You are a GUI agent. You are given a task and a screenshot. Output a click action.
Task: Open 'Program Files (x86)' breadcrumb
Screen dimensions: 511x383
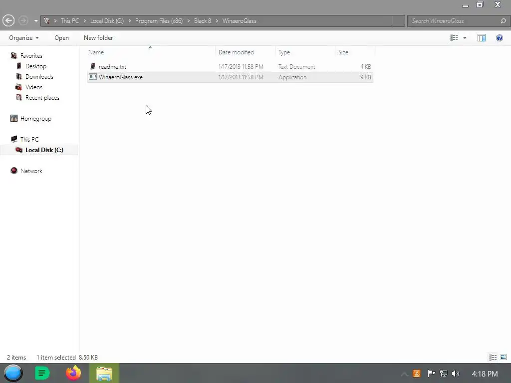coord(159,21)
